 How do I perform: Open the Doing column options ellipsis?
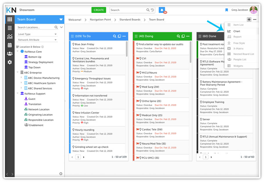[x=188, y=36]
